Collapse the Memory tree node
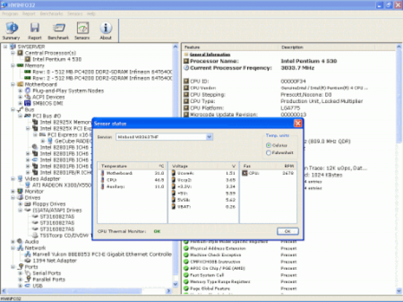The image size is (403, 302). pyautogui.click(x=13, y=65)
